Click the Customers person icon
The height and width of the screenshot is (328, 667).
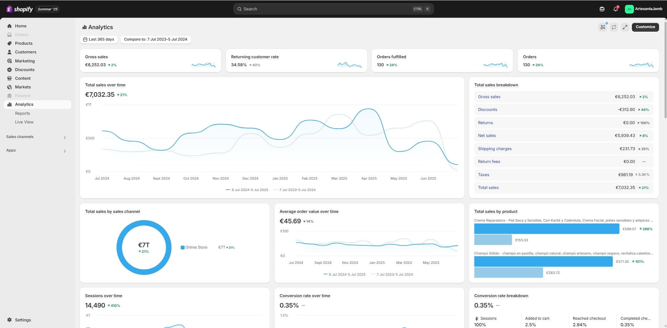(x=9, y=52)
